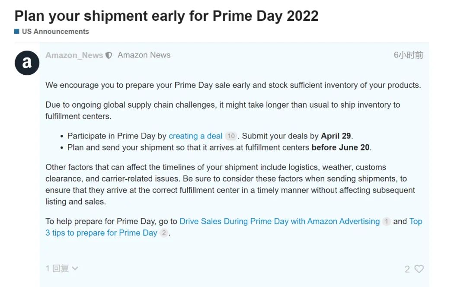Click the "6小时前" timestamp
The width and height of the screenshot is (467, 287).
[x=408, y=55]
